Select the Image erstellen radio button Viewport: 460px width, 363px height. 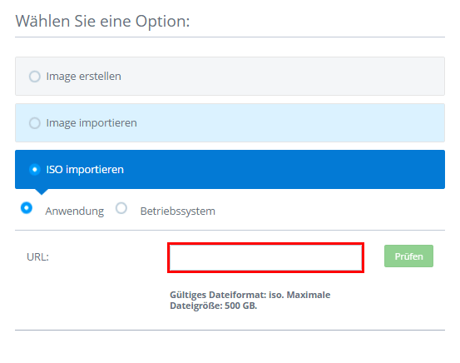(x=35, y=77)
